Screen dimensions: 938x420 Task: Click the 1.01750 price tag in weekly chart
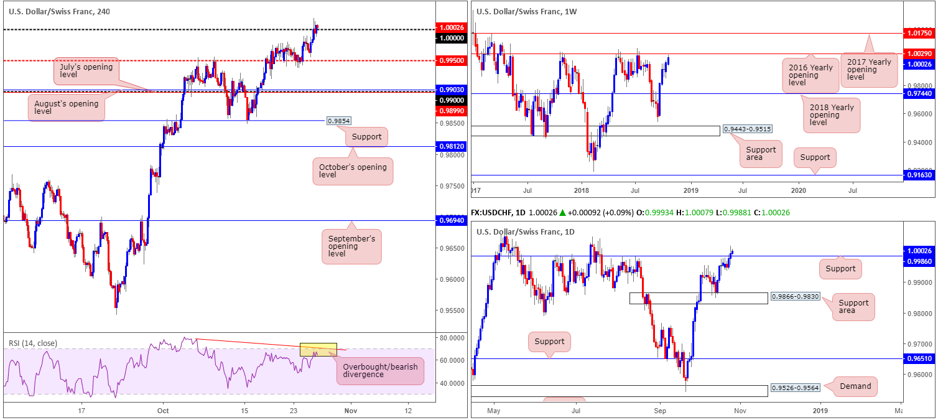[x=920, y=33]
